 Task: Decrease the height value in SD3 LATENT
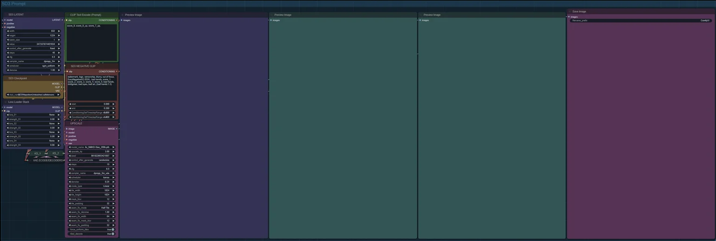pos(8,35)
